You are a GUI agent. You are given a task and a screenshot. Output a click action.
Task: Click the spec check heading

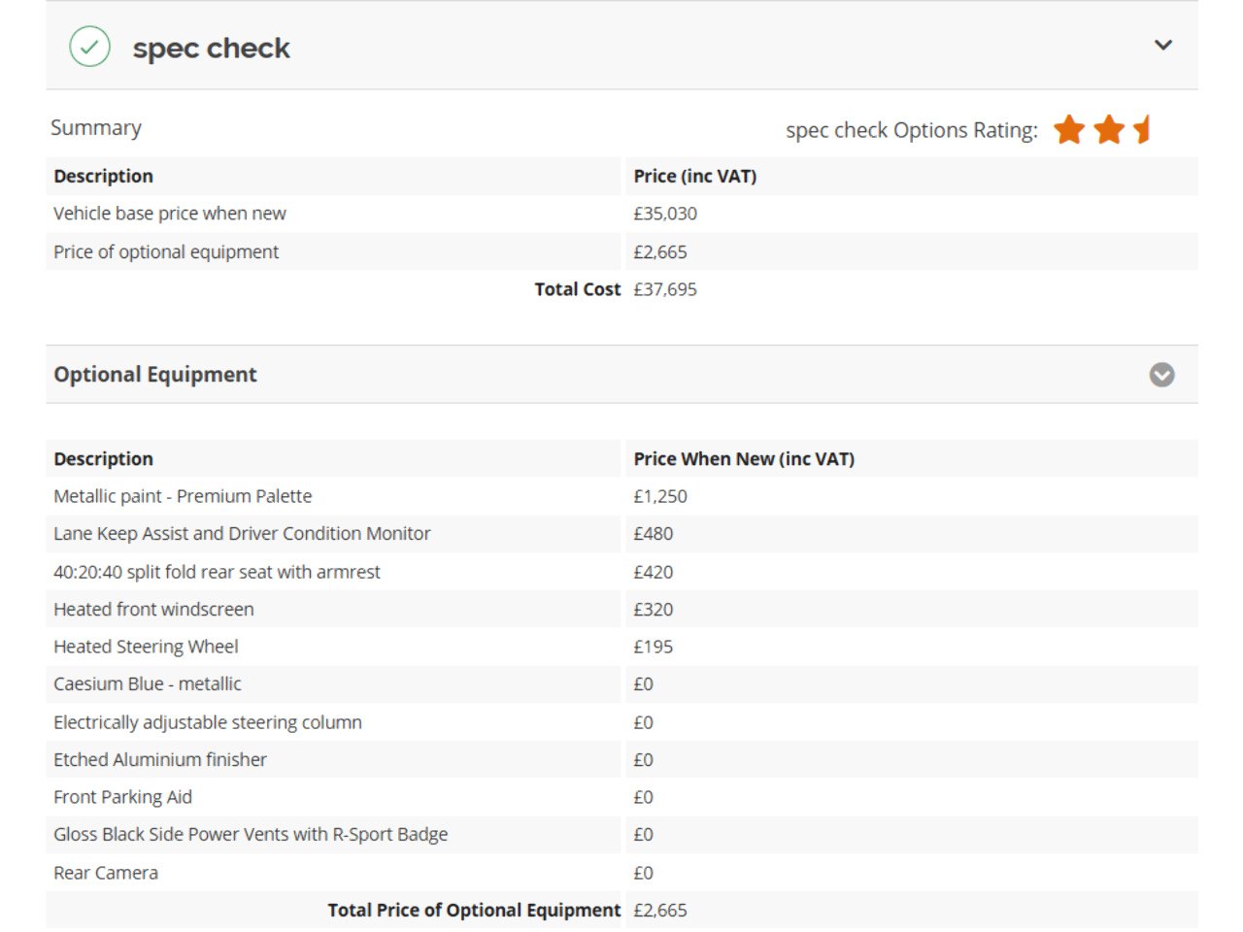point(211,48)
